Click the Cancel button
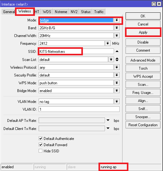 click(x=143, y=24)
